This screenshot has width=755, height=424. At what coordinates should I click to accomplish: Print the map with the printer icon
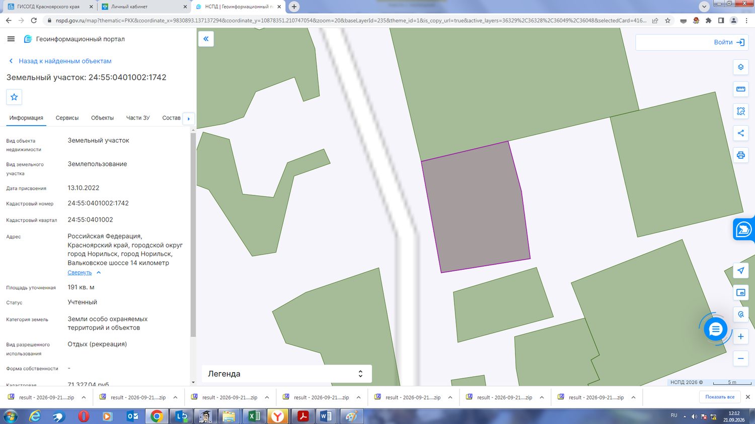coord(740,155)
